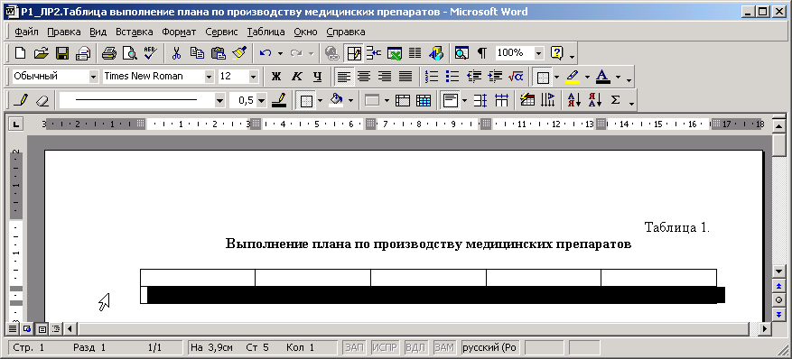Show the Drawing toolbar
Image resolution: width=792 pixels, height=359 pixels.
pos(436,53)
